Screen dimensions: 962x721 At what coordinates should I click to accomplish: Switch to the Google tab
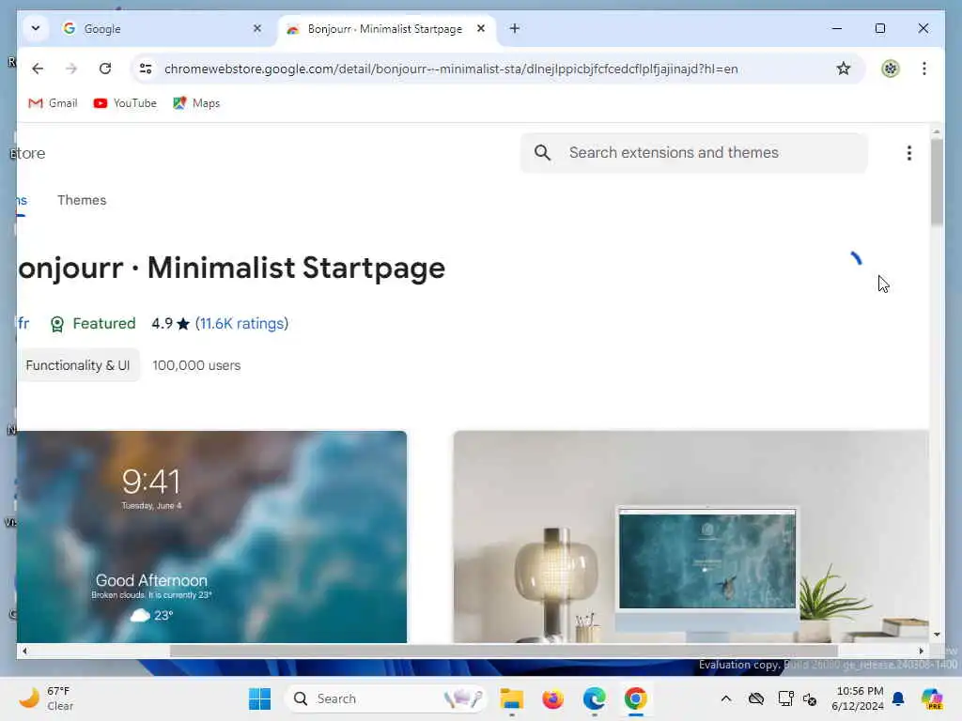[163, 29]
